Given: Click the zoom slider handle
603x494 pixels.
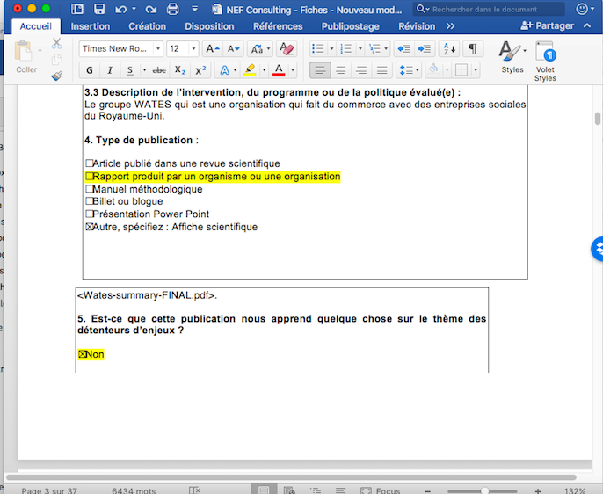Looking at the screenshot, I should (485, 491).
